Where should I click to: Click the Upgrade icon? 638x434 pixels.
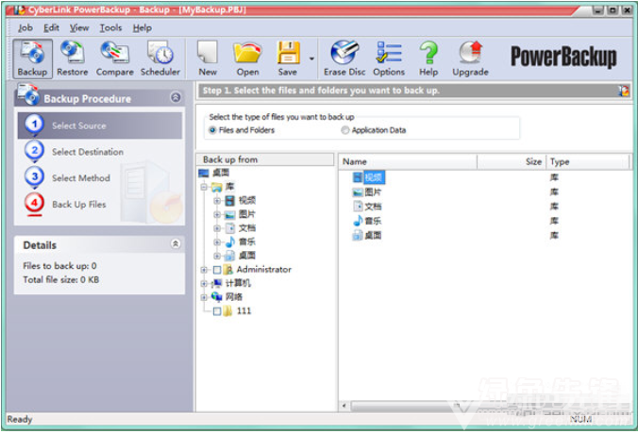[470, 58]
